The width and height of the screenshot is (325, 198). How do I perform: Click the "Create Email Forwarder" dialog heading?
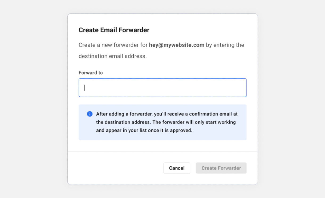click(114, 30)
